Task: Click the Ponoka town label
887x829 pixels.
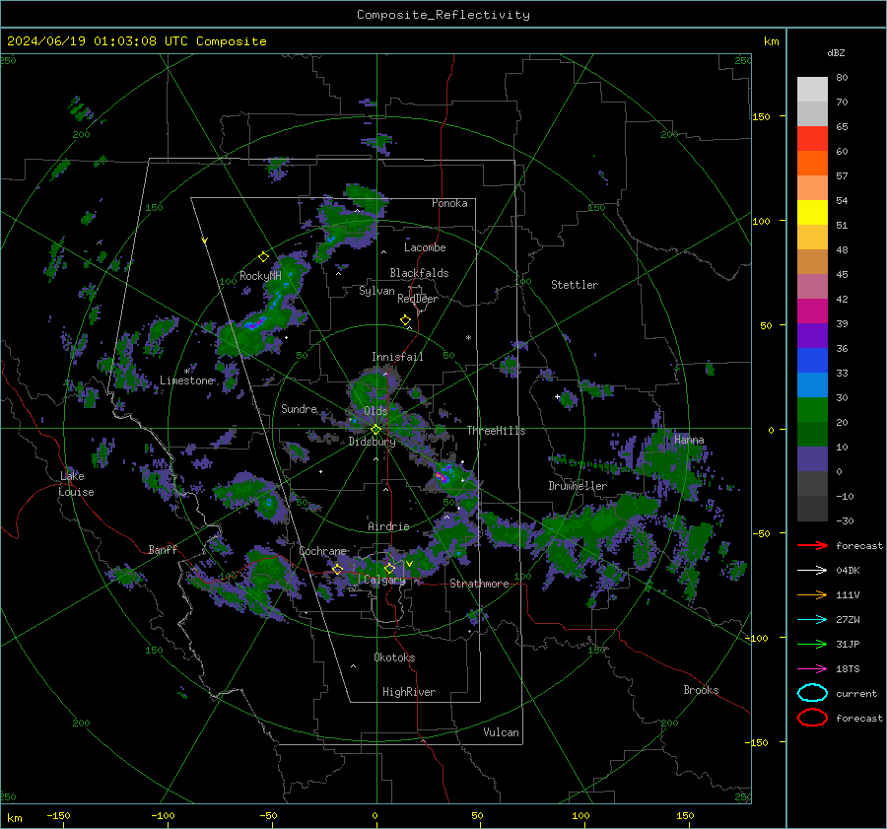Action: [x=449, y=203]
